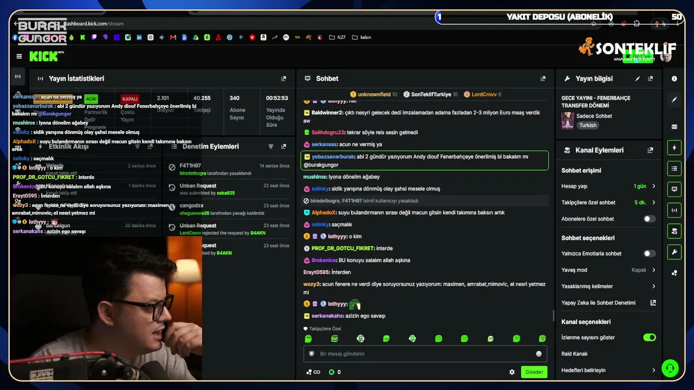This screenshot has height=390, width=694.
Task: Pop out the Yayın İstatistikleri panel
Action: tap(284, 79)
